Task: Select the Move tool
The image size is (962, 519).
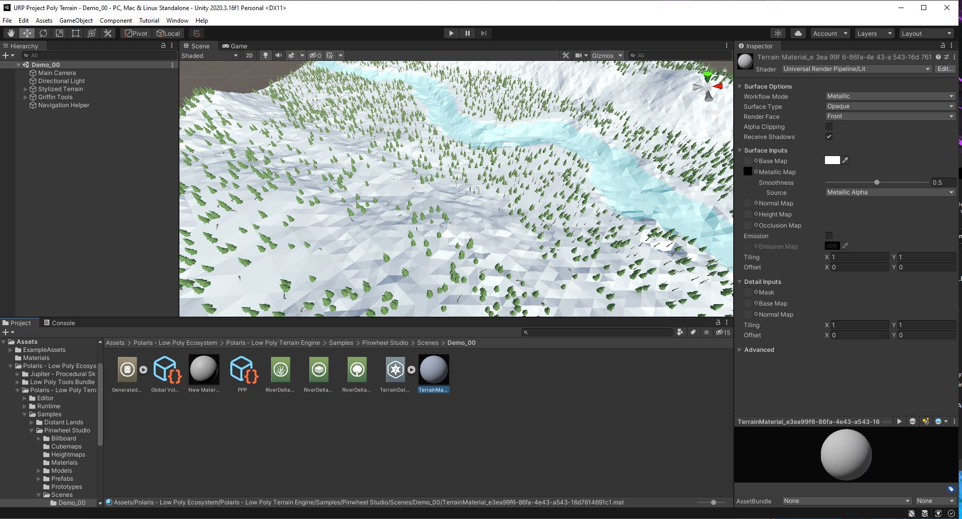Action: point(27,33)
